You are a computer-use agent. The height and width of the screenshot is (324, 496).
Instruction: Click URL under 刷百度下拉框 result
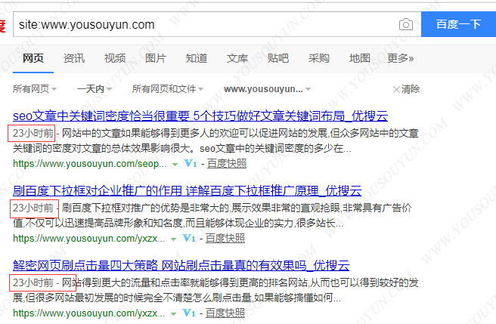click(x=89, y=239)
